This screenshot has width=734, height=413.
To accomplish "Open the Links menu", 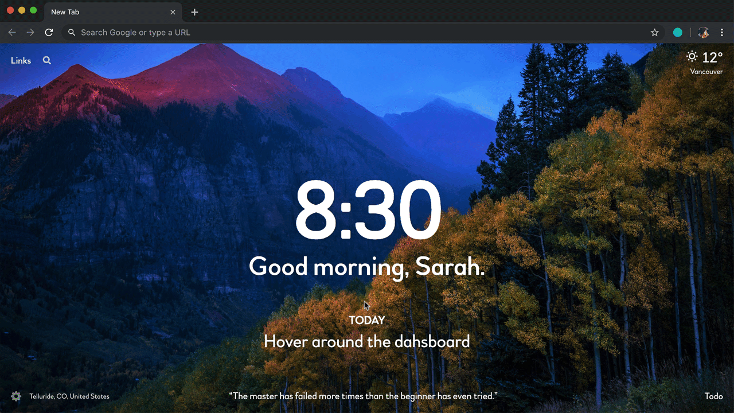I will coord(21,60).
